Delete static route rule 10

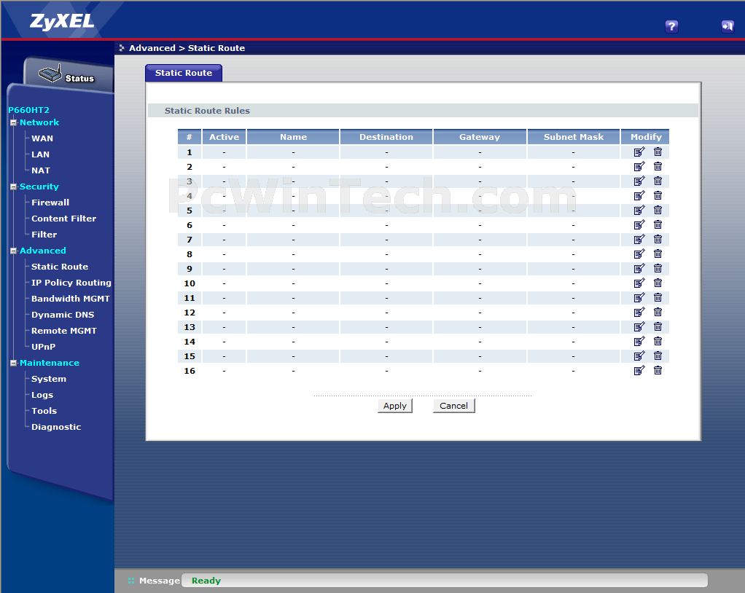658,283
